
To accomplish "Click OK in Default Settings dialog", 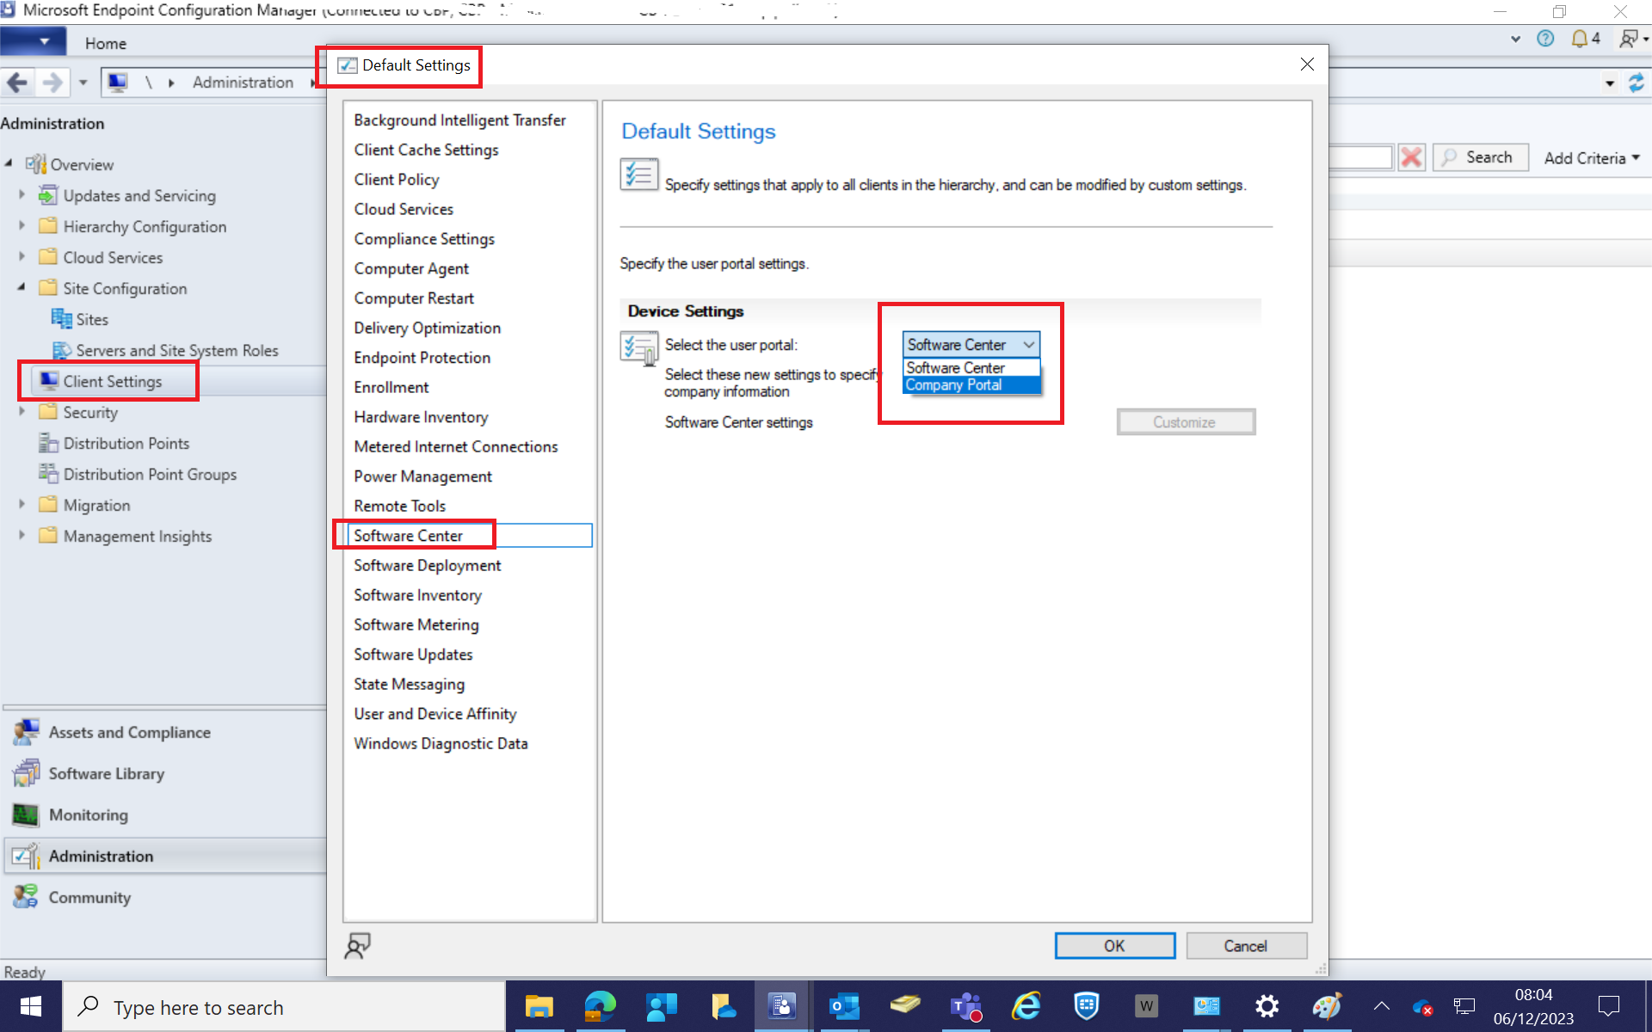I will pos(1114,946).
